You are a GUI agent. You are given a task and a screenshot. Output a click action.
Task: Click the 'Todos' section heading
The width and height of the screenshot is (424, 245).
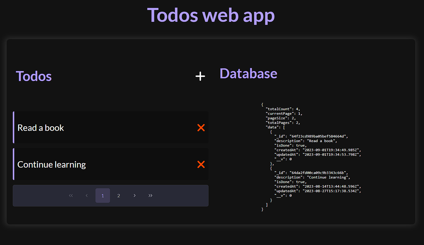click(34, 76)
